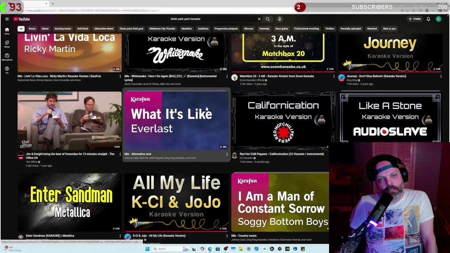Open a new browser tab with plus
This screenshot has height=253, width=450.
(x=52, y=4)
